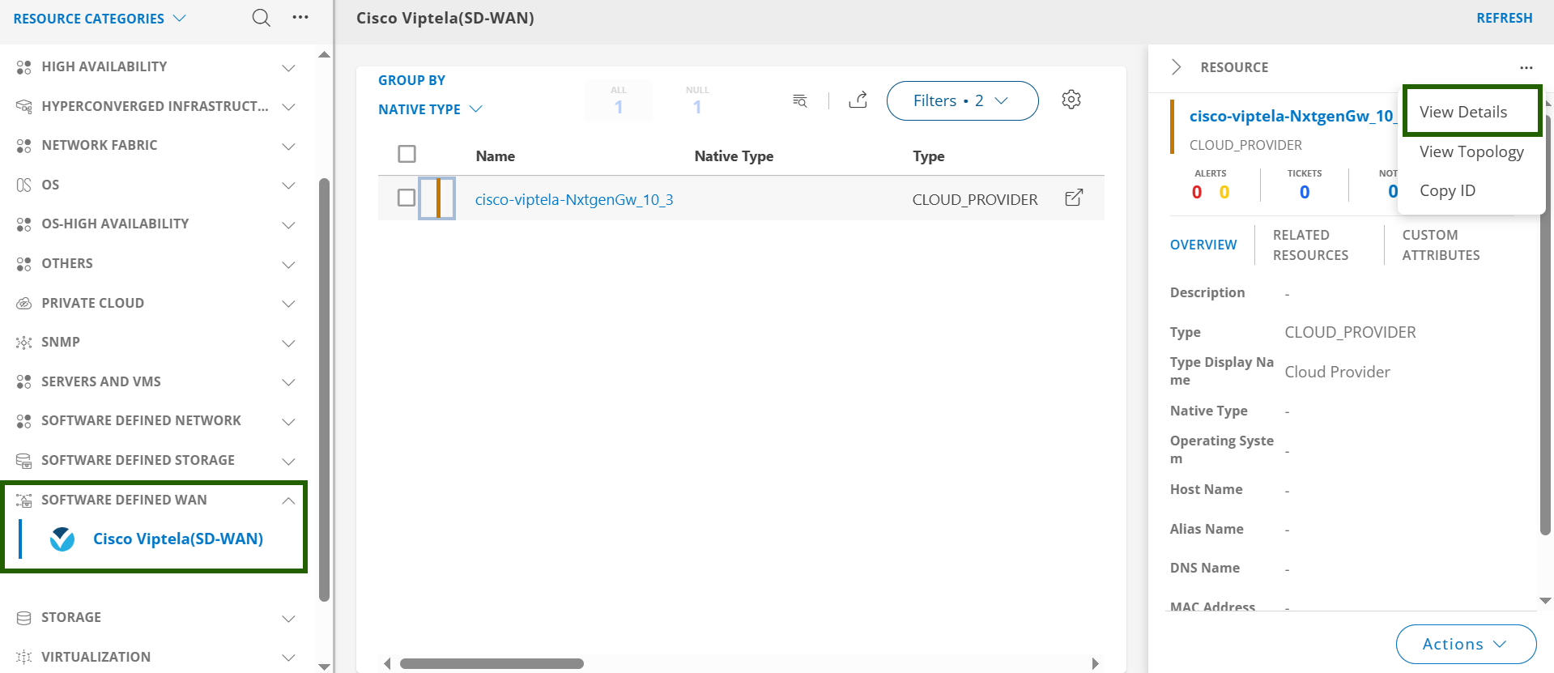Expand the Storage category chevron
This screenshot has height=673, width=1554.
288,618
